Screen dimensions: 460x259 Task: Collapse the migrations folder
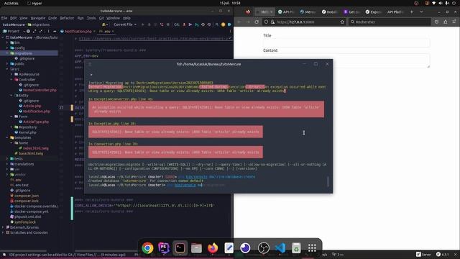click(x=7, y=53)
